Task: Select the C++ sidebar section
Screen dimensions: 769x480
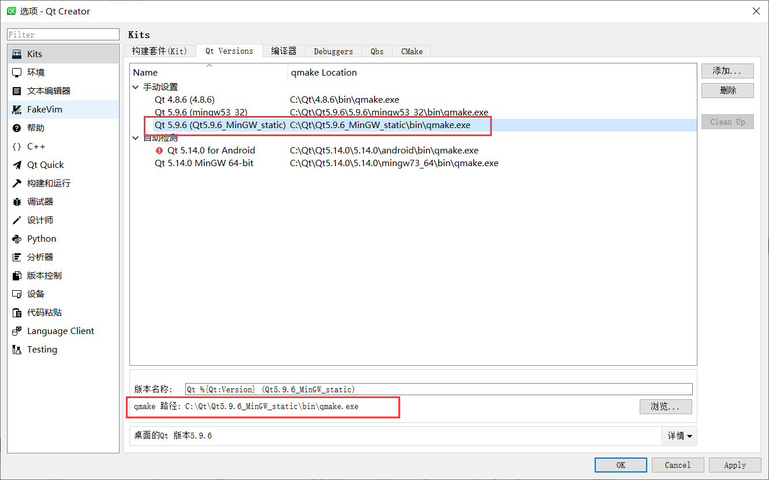Action: [36, 146]
